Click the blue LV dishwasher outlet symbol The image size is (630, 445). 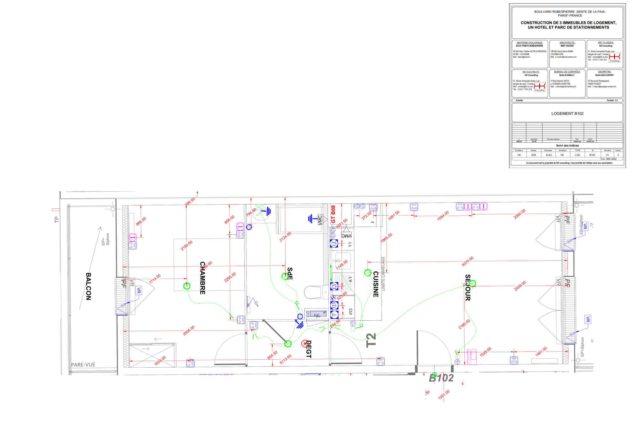334,286
